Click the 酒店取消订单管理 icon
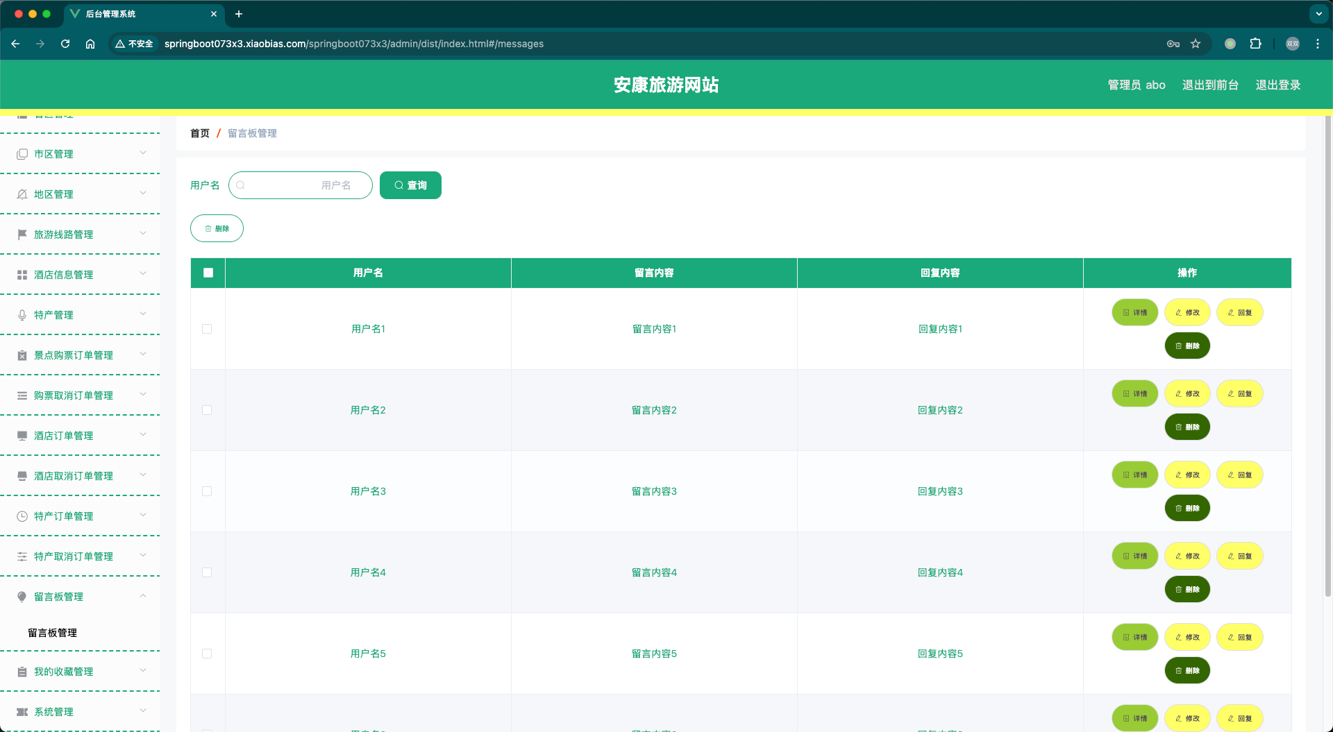 (x=22, y=476)
